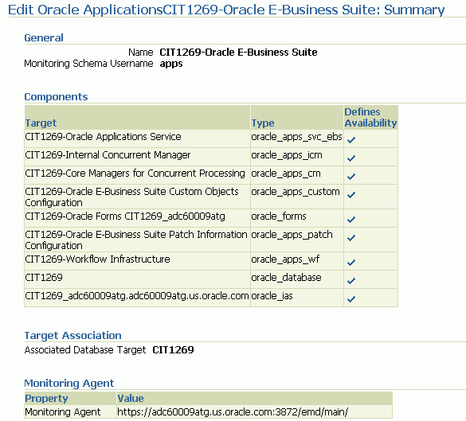Click the page title Edit Oracle Applications Summary

pos(226,10)
